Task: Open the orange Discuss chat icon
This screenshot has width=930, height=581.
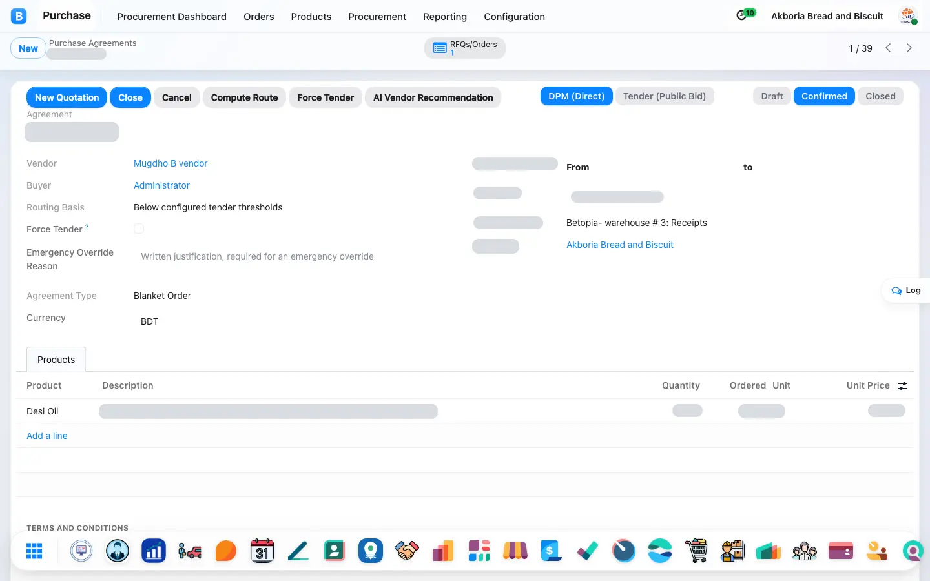Action: tap(226, 551)
